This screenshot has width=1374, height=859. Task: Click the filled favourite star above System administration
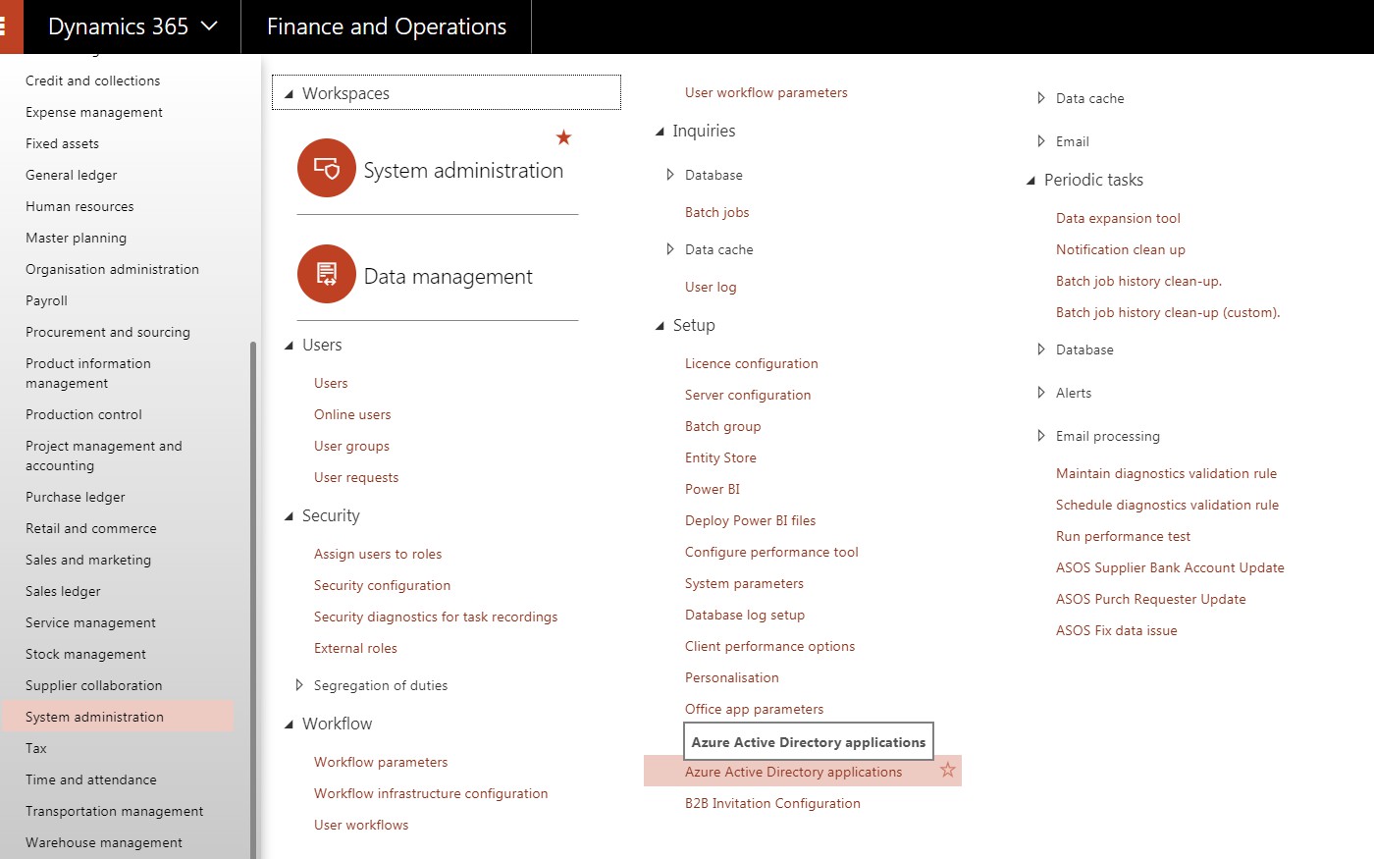click(x=563, y=137)
